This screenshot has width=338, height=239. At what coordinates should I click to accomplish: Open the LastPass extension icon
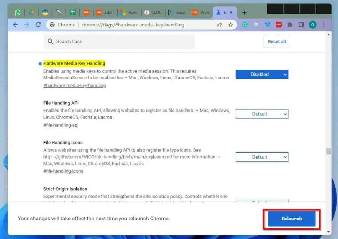click(278, 25)
